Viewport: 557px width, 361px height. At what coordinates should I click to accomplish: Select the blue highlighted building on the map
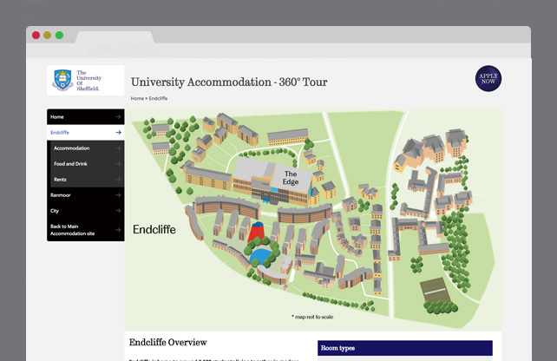point(258,255)
